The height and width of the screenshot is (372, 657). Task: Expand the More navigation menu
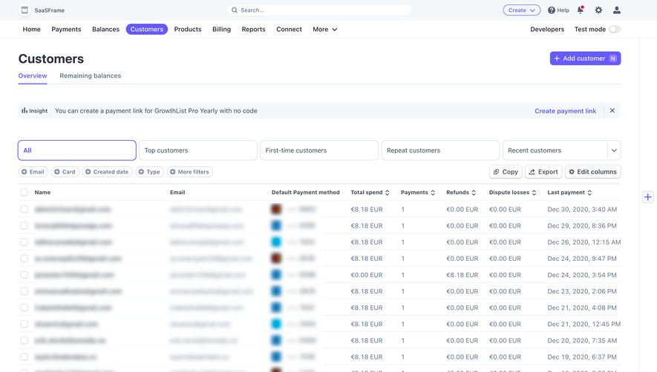point(324,30)
